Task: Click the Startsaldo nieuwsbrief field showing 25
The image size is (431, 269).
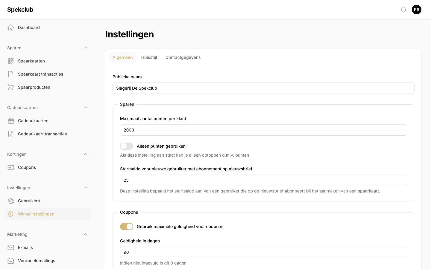Action: (263, 180)
